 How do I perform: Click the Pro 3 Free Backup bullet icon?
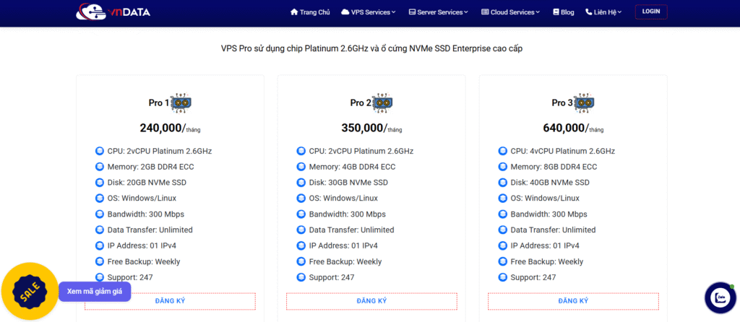[503, 261]
